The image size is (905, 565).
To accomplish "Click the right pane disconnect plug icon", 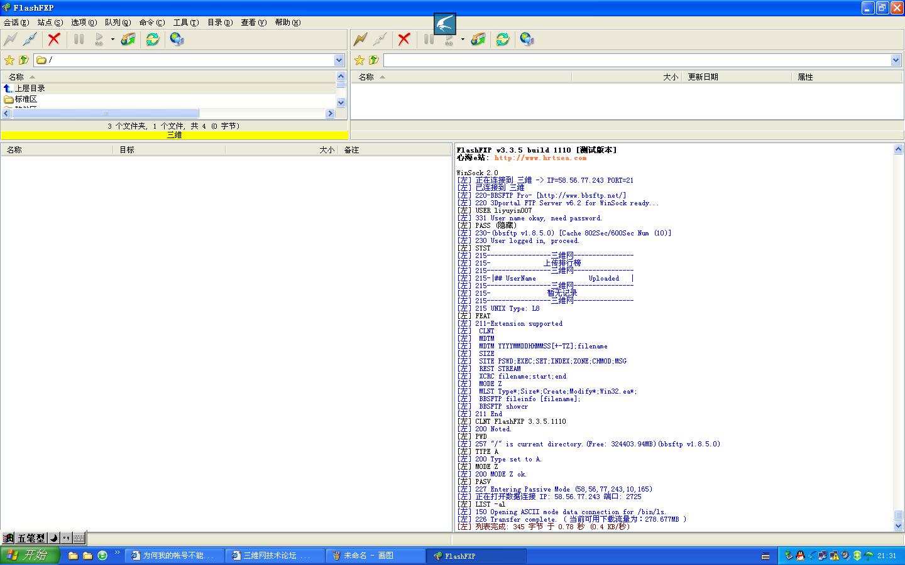I will (380, 40).
